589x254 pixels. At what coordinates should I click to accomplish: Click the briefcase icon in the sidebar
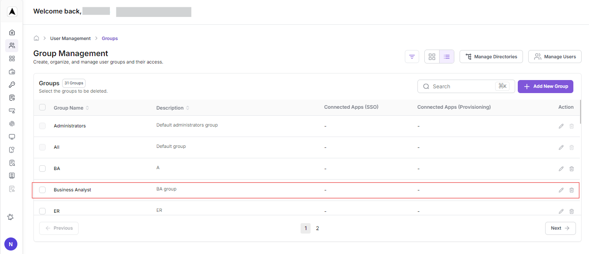[12, 71]
